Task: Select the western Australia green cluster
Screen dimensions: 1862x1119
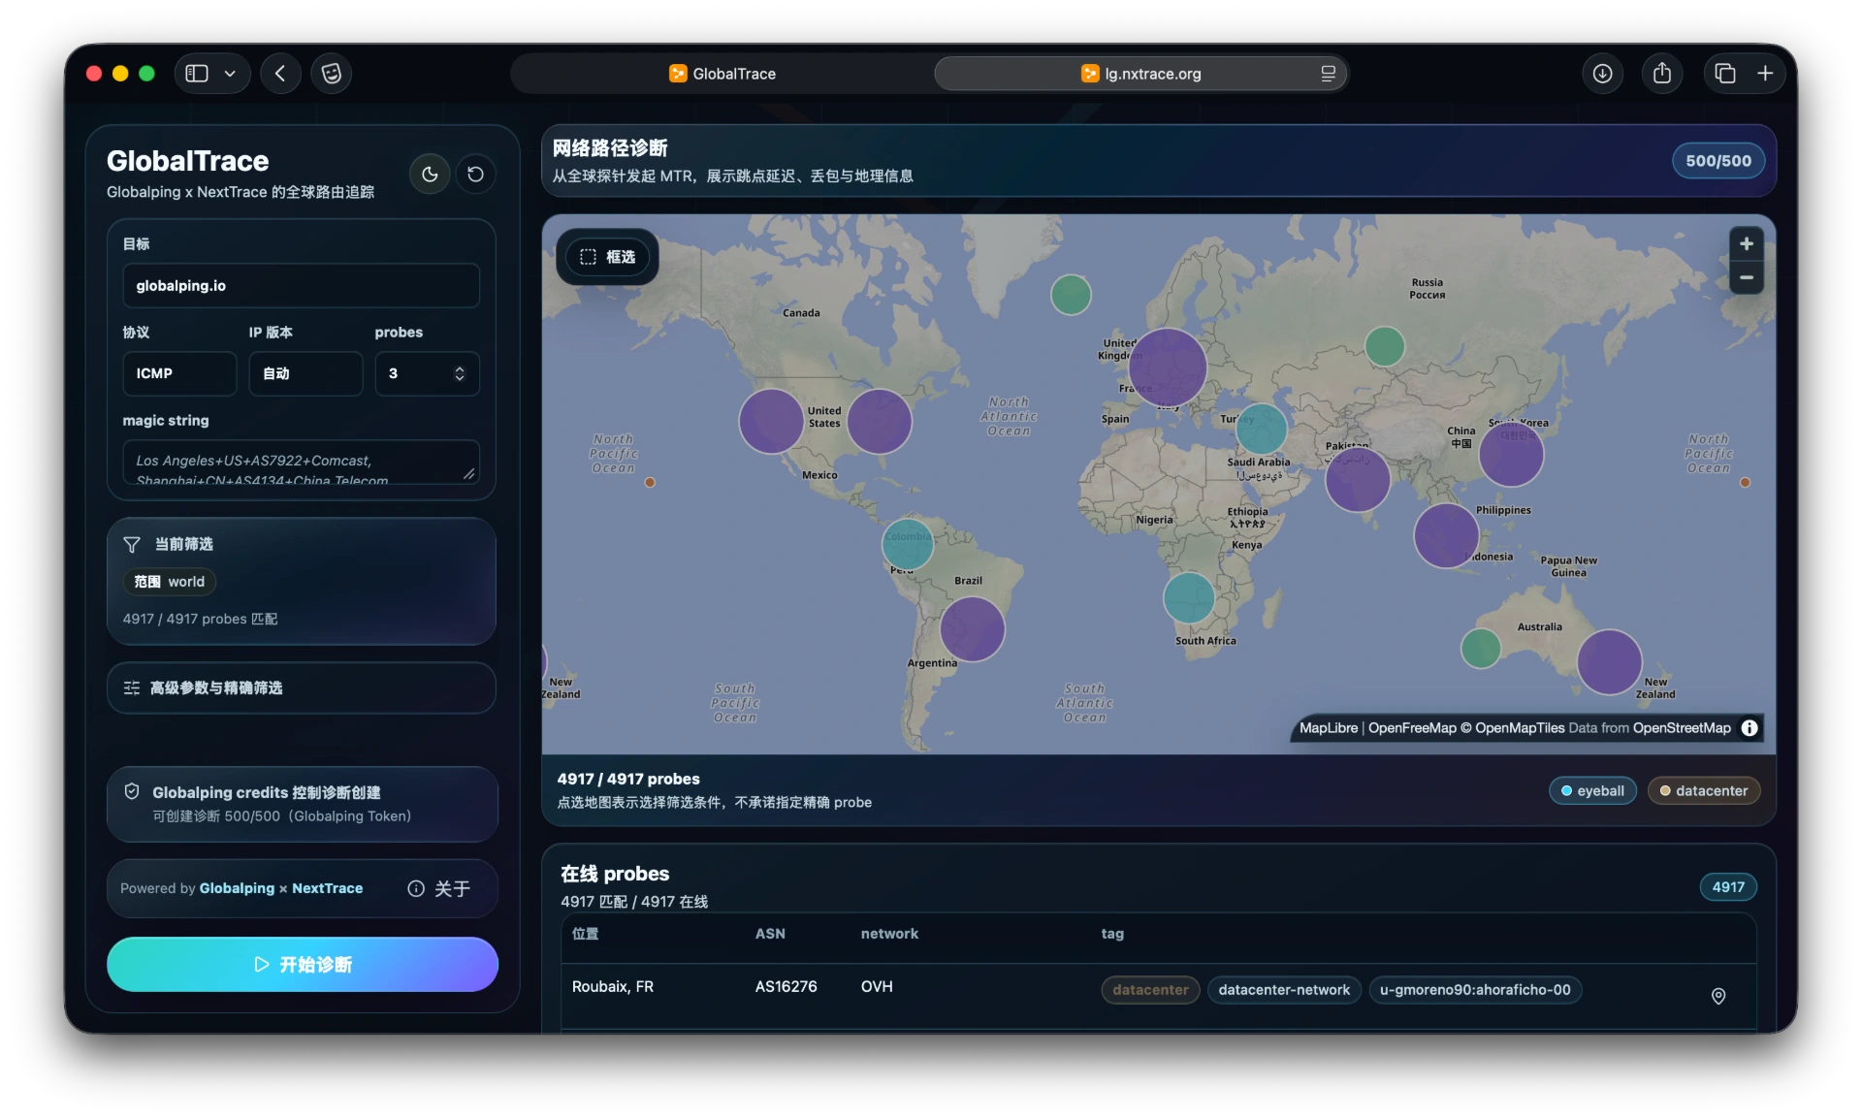Action: 1481,649
